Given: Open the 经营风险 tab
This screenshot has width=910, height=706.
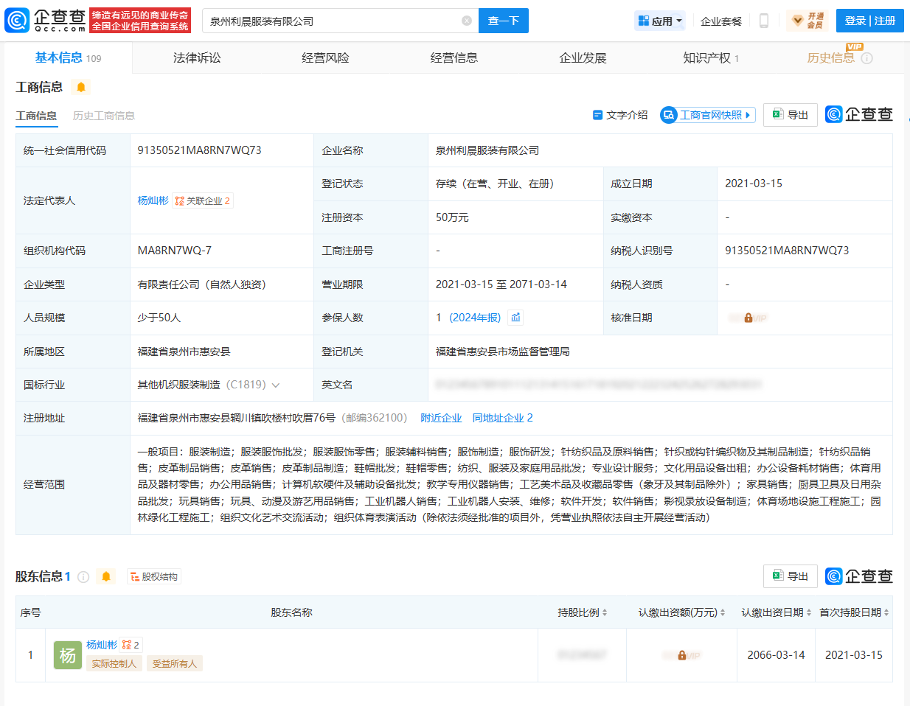Looking at the screenshot, I should tap(325, 57).
